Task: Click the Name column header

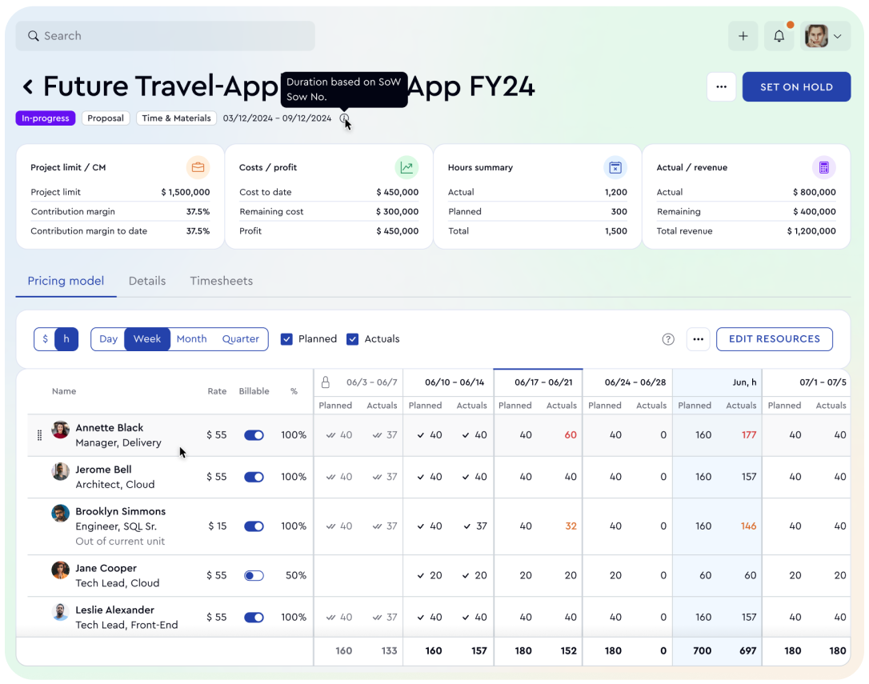Action: (x=64, y=391)
